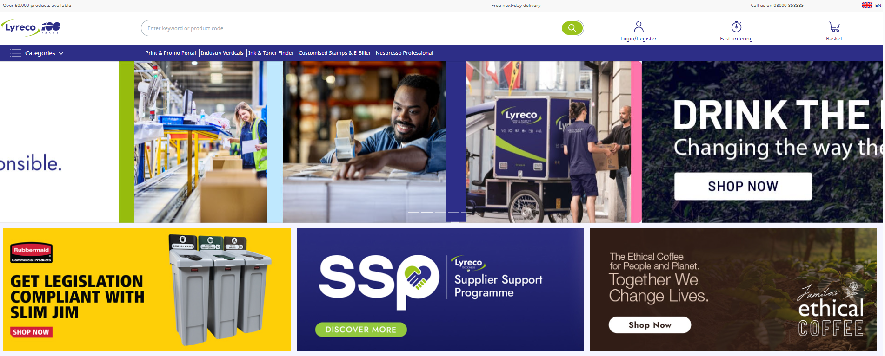View the Basket cart icon
Image resolution: width=885 pixels, height=356 pixels.
click(x=834, y=27)
